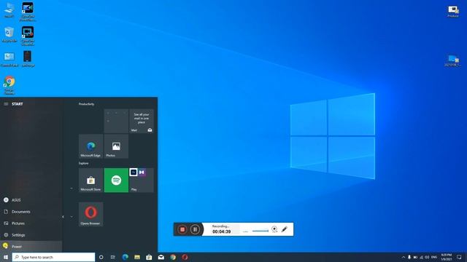Open Documents from Start sidebar
The width and height of the screenshot is (467, 262).
(31, 212)
